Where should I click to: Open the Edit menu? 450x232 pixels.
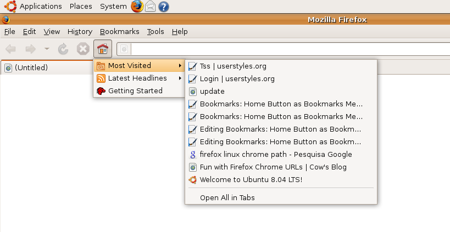(29, 31)
